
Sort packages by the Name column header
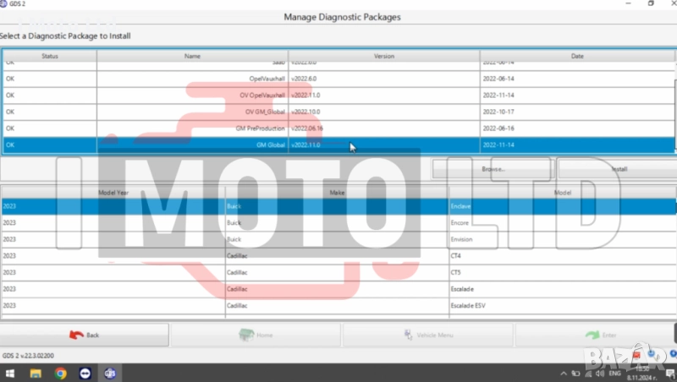pos(192,56)
